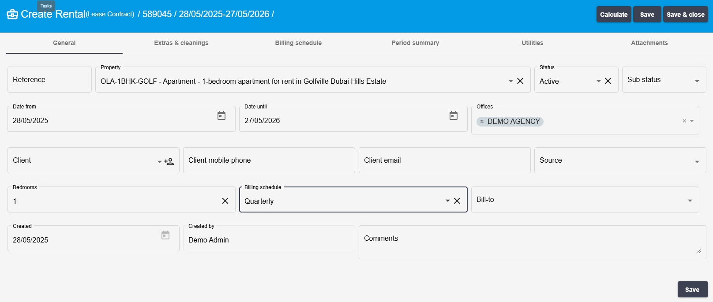
Task: Click into the Comments text area
Action: pyautogui.click(x=533, y=242)
